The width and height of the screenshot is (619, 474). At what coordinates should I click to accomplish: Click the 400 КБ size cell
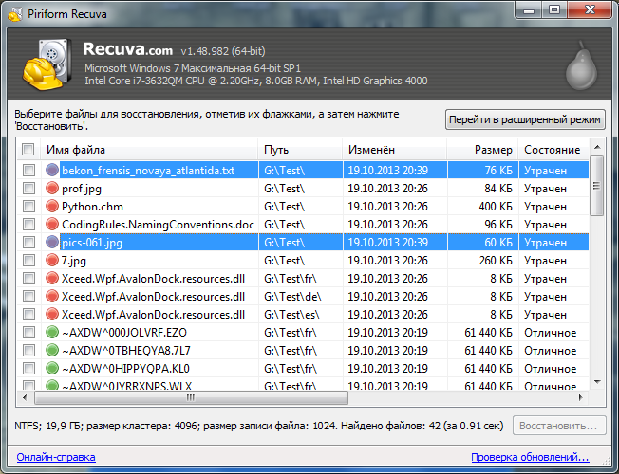[495, 207]
